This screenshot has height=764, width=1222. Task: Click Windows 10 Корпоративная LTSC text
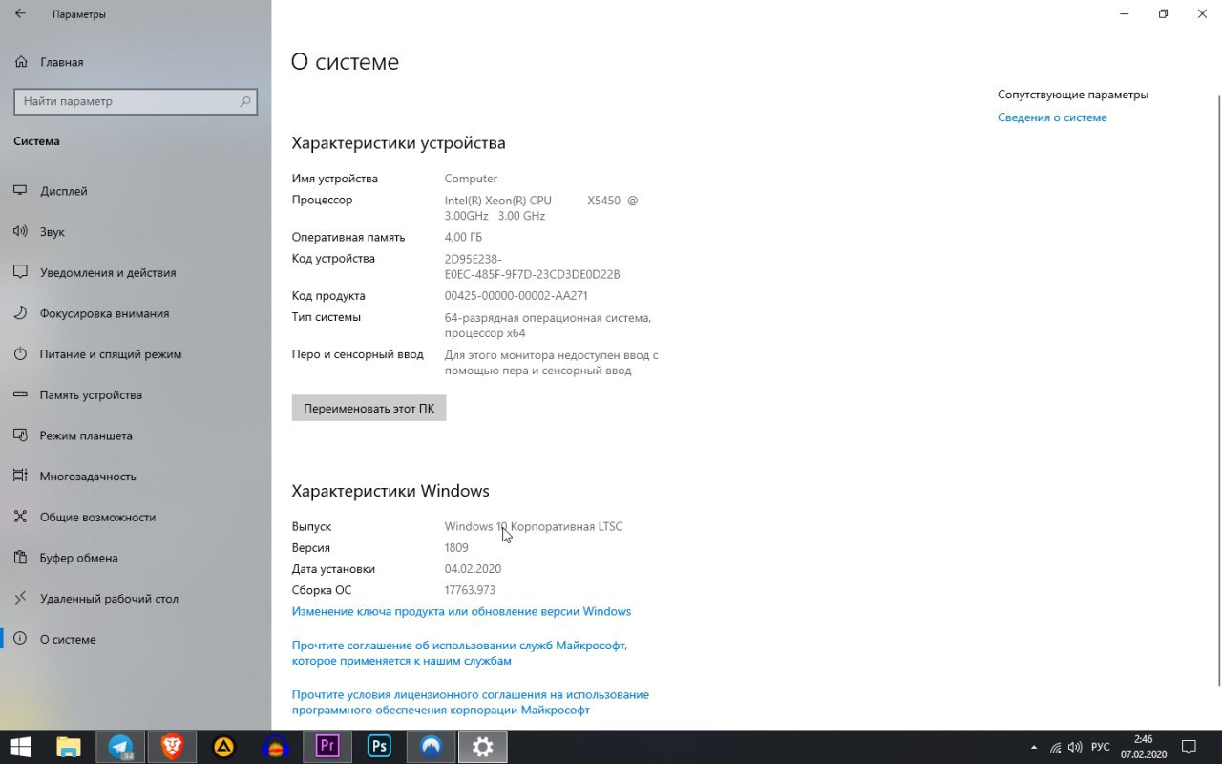pyautogui.click(x=534, y=526)
